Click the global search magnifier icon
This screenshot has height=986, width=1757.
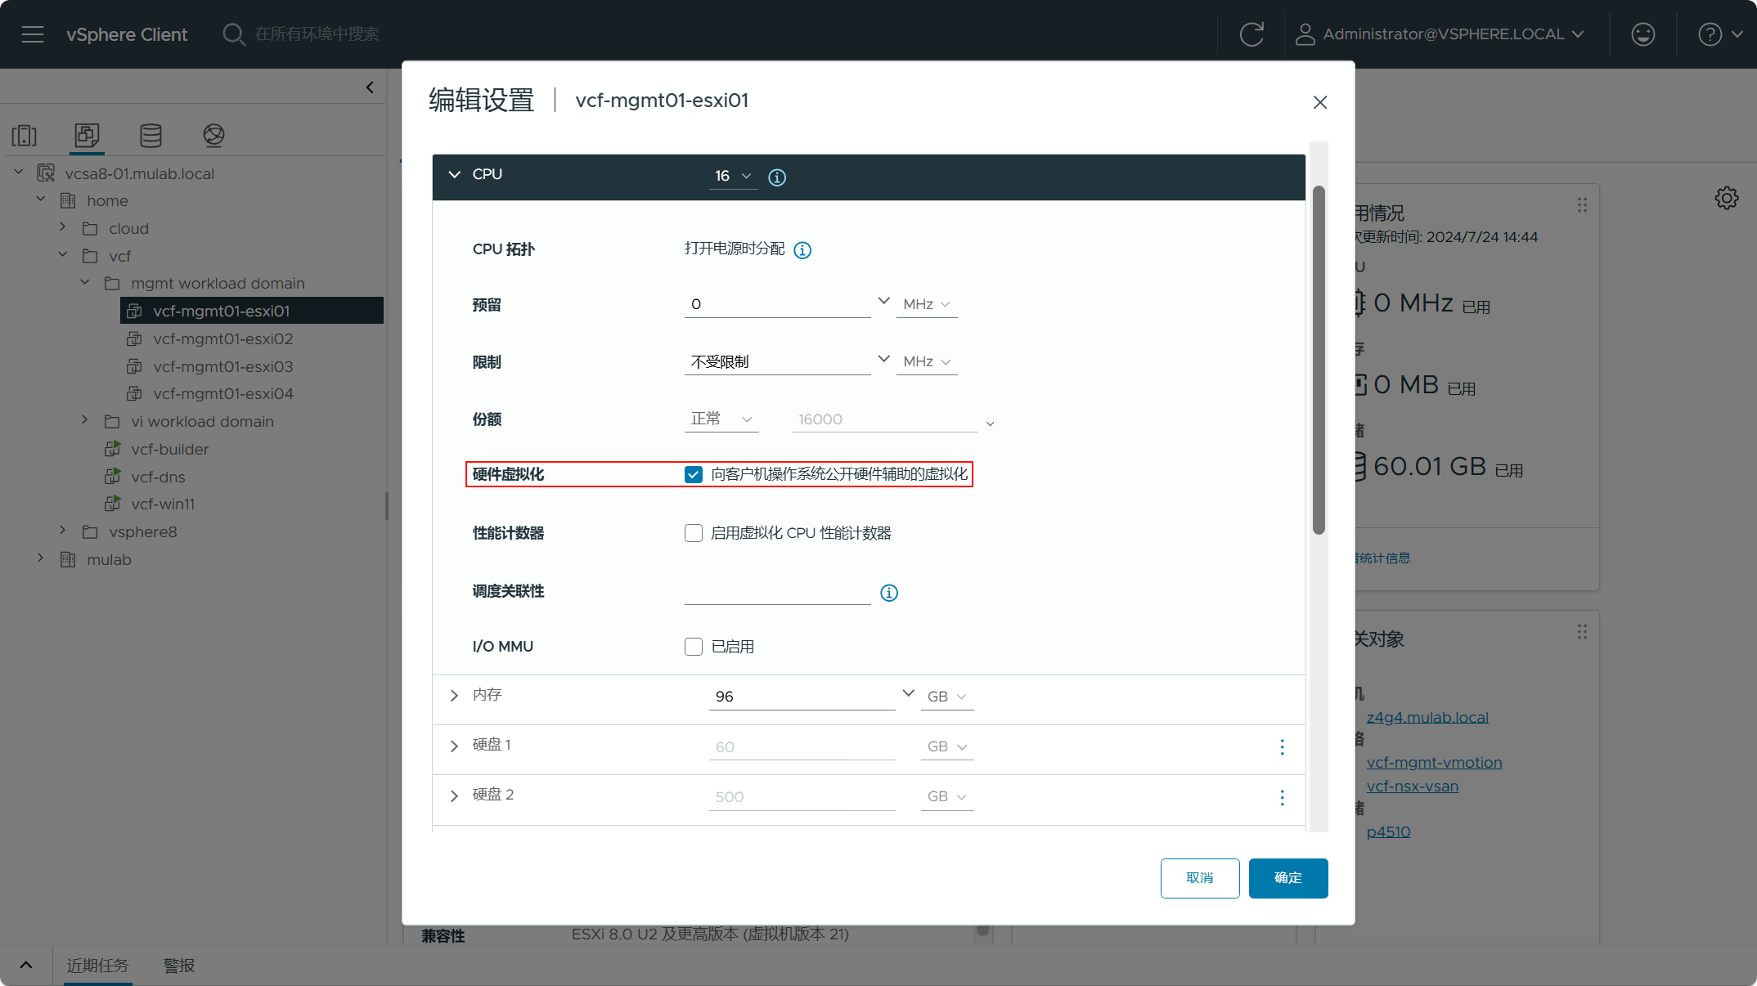click(234, 34)
